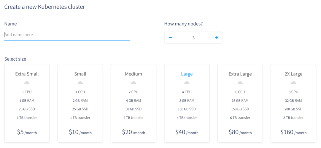Click cloud icon on Extra Small card
Screen dimensions: 321x148
coord(27,83)
